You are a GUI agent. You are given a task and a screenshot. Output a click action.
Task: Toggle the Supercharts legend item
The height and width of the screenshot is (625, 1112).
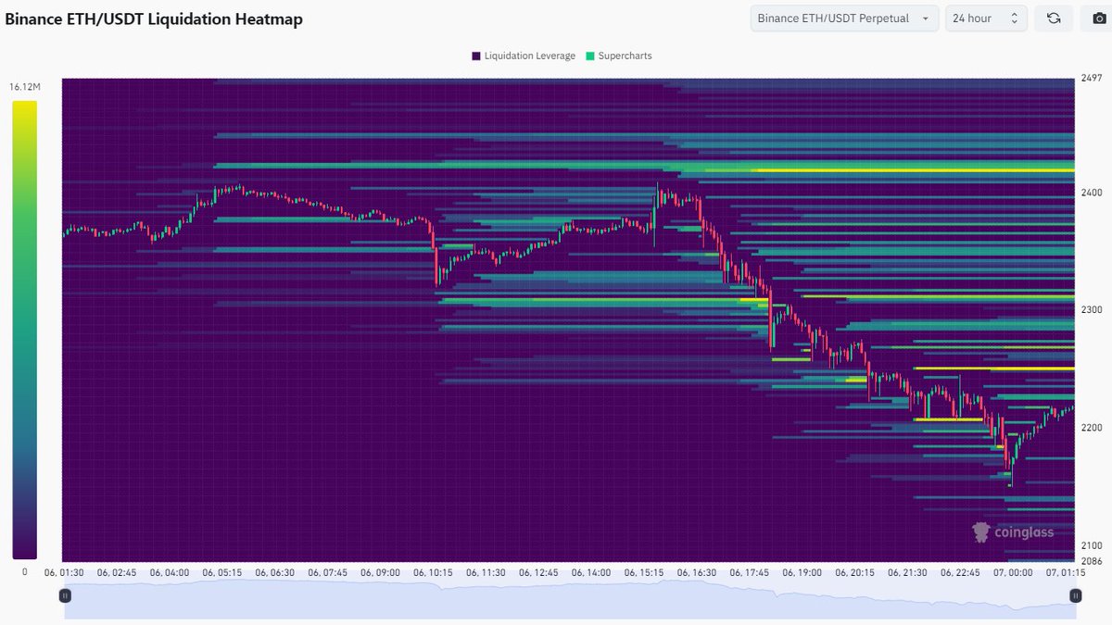pyautogui.click(x=619, y=56)
